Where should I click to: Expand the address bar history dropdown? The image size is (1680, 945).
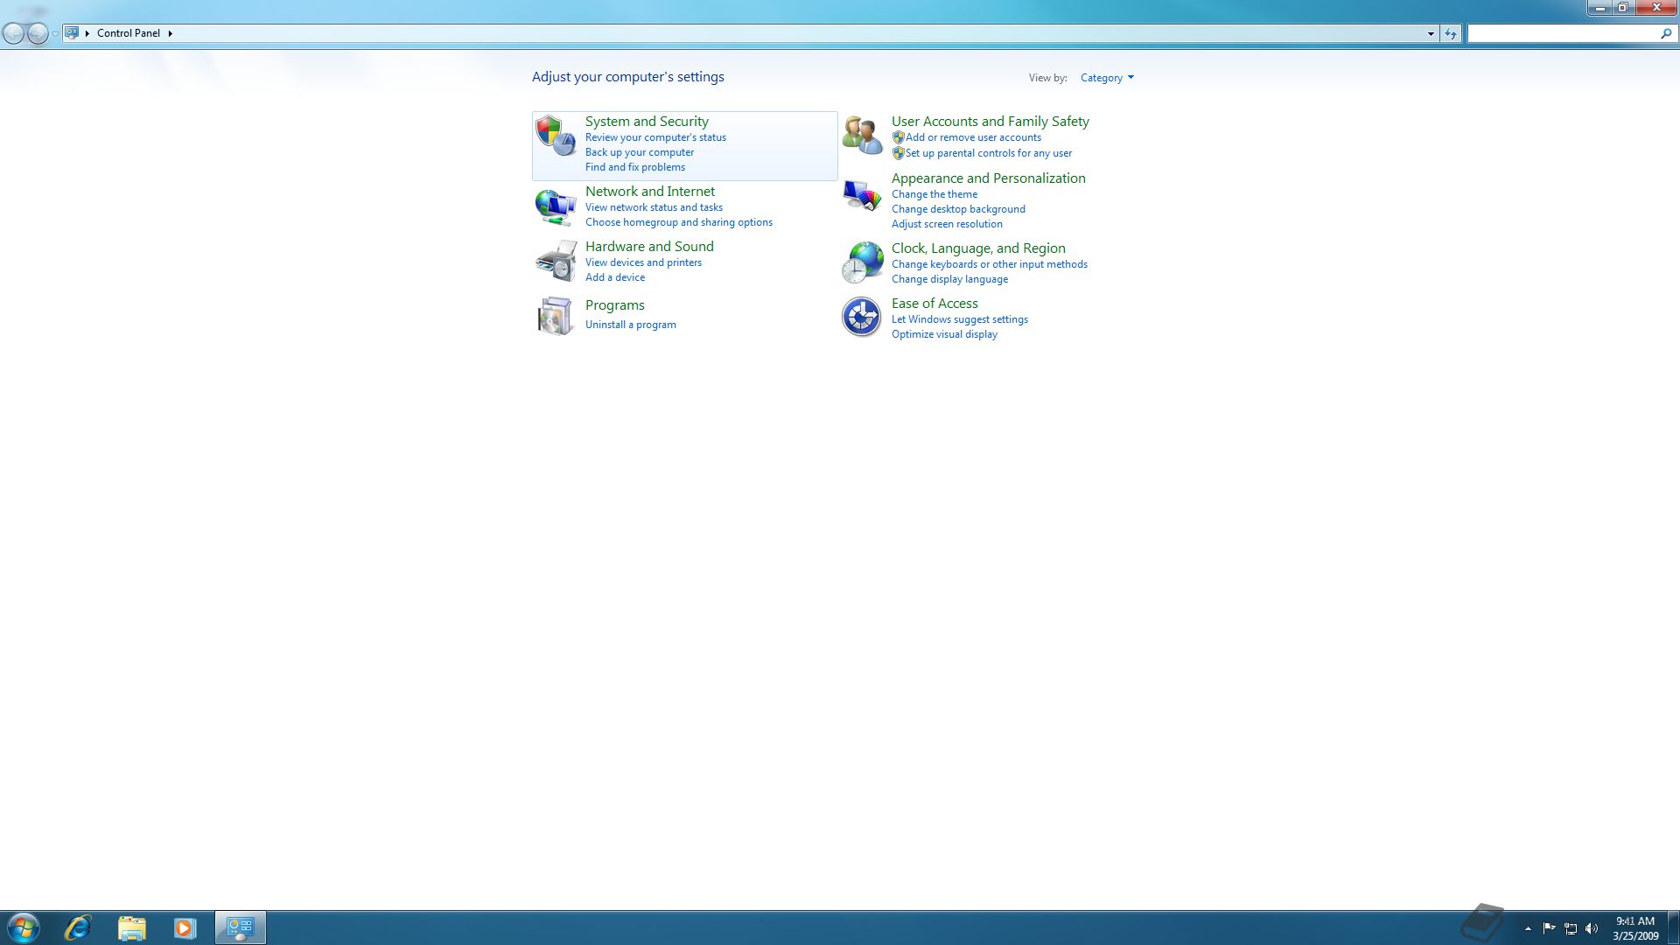pos(1431,33)
